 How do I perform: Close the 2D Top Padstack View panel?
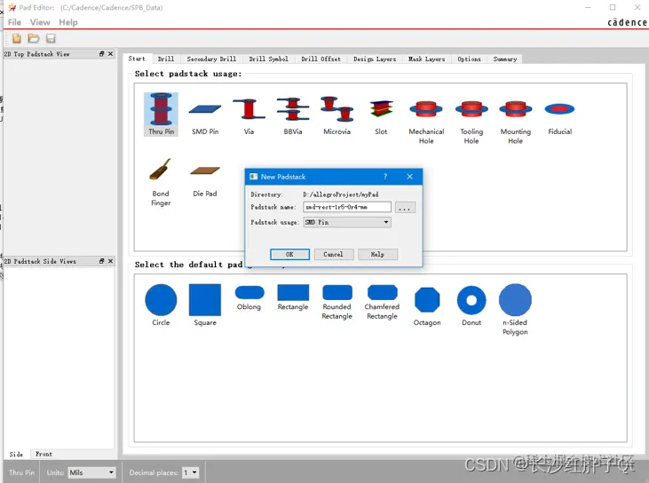[110, 54]
